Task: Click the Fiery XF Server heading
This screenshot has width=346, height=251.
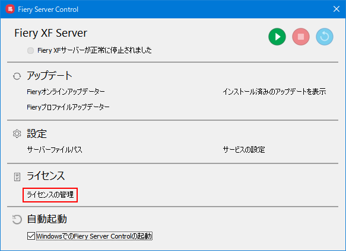Action: point(51,33)
